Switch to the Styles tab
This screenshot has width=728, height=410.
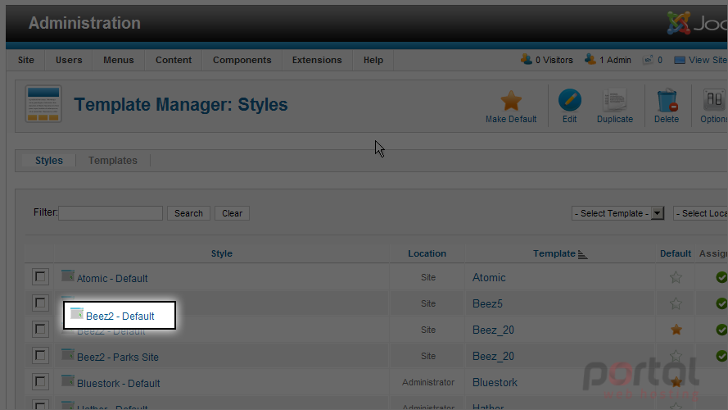(49, 161)
